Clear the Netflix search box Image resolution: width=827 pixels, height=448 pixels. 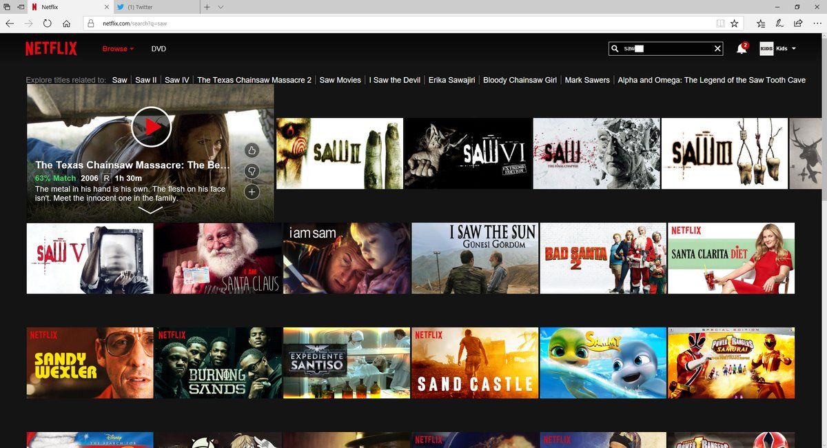717,49
